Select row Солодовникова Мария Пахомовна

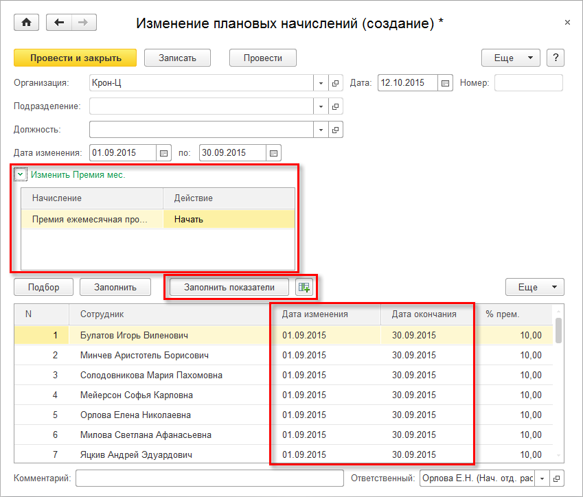[284, 375]
